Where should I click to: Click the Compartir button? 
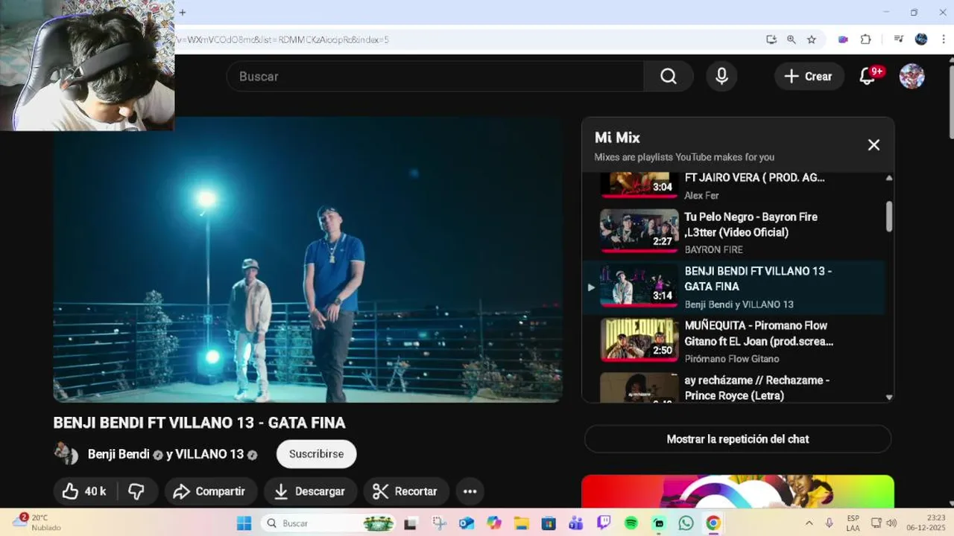point(209,491)
